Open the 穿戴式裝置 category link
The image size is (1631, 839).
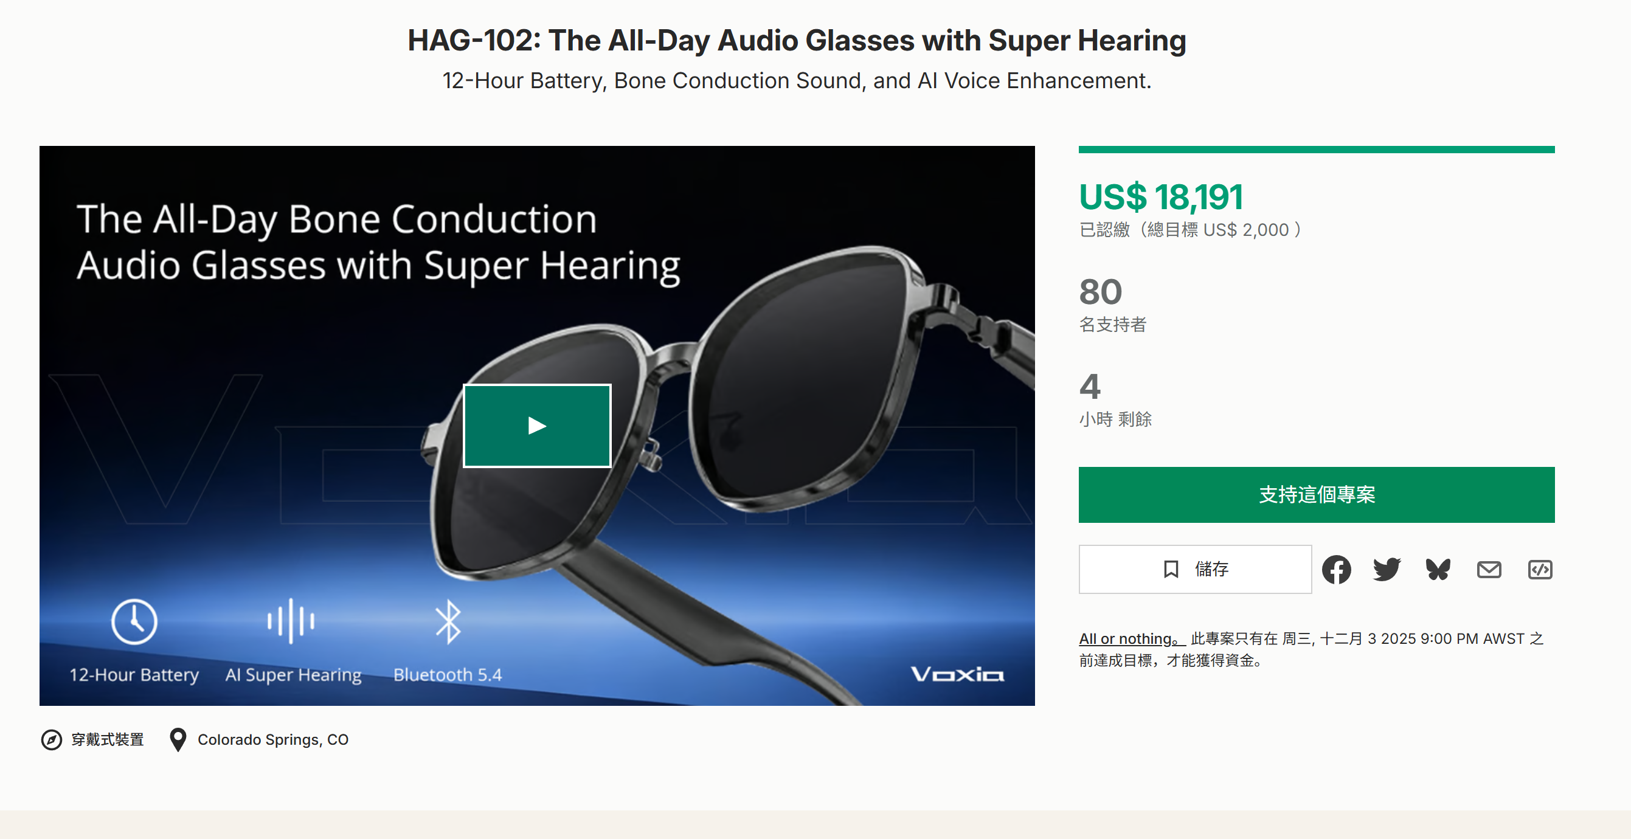pos(108,739)
